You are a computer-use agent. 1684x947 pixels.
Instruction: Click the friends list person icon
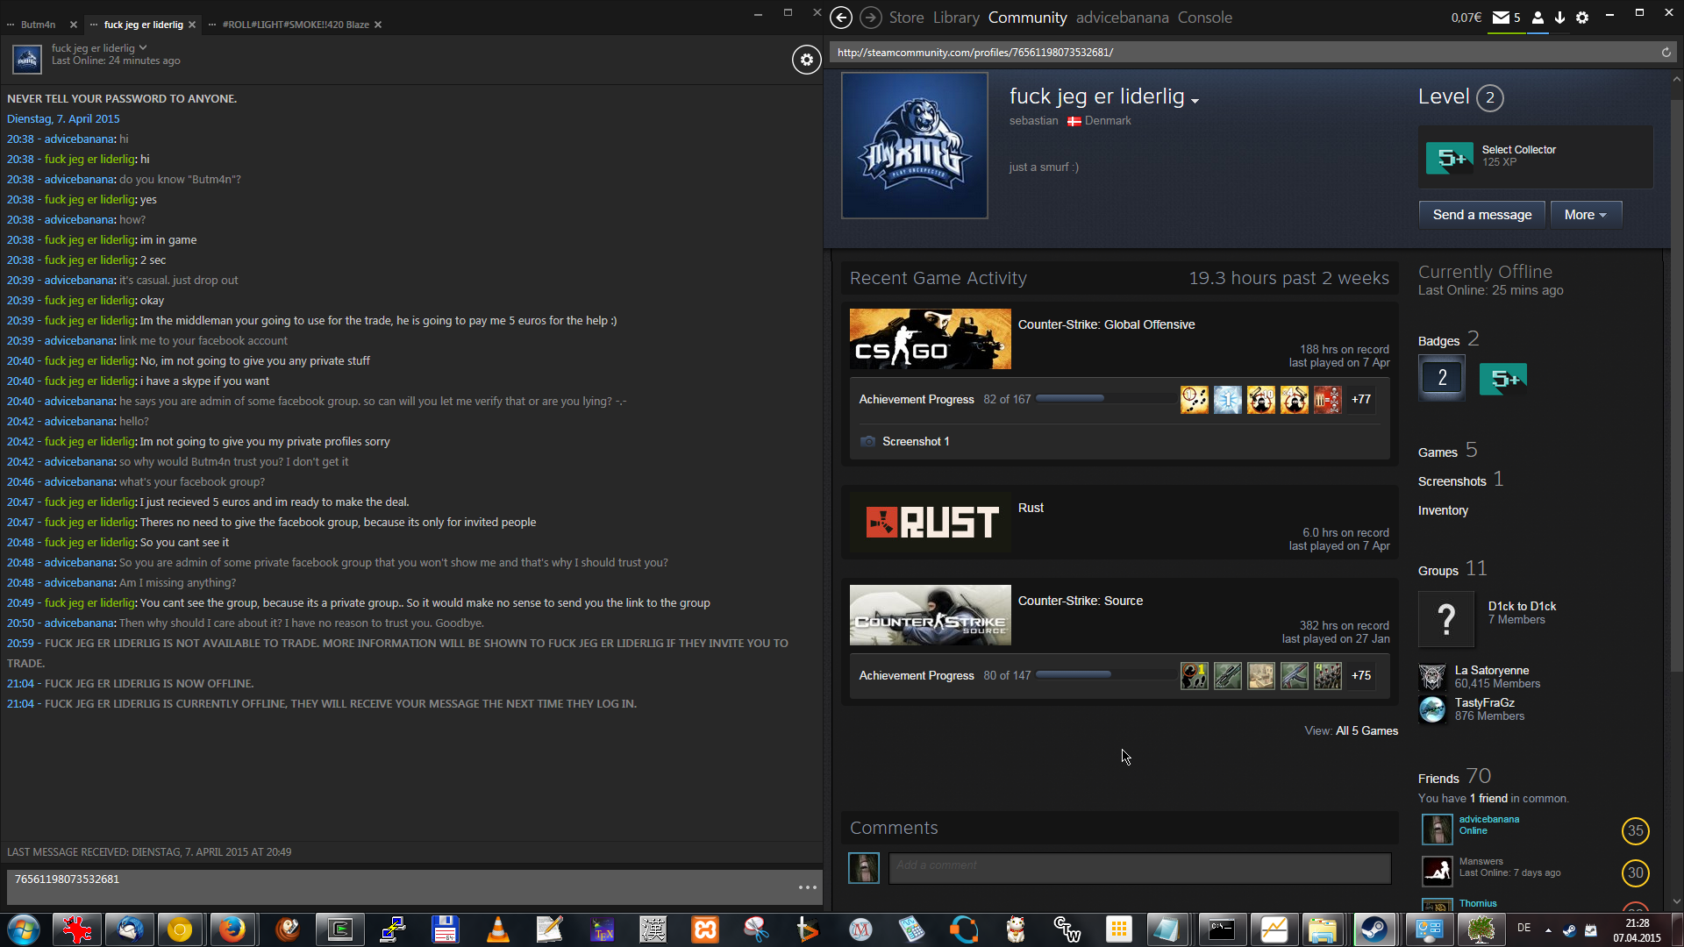[x=1538, y=18]
